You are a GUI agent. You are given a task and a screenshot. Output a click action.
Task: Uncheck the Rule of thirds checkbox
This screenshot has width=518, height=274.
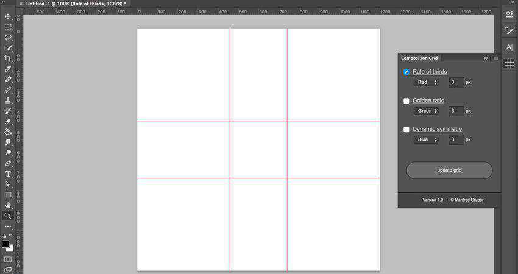[x=406, y=72]
